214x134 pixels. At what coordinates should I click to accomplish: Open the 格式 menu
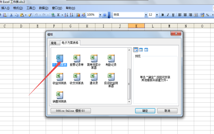[18, 8]
